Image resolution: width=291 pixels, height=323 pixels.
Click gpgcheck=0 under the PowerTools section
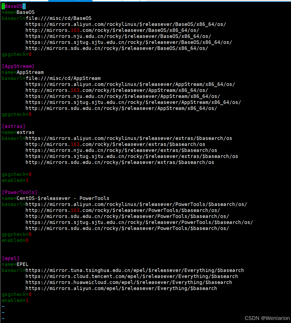pos(17,234)
